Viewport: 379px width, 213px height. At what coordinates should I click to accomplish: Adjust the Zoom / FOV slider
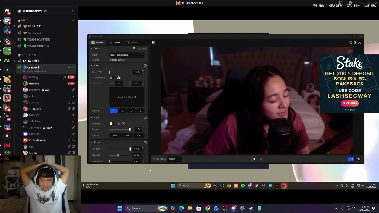click(x=120, y=72)
